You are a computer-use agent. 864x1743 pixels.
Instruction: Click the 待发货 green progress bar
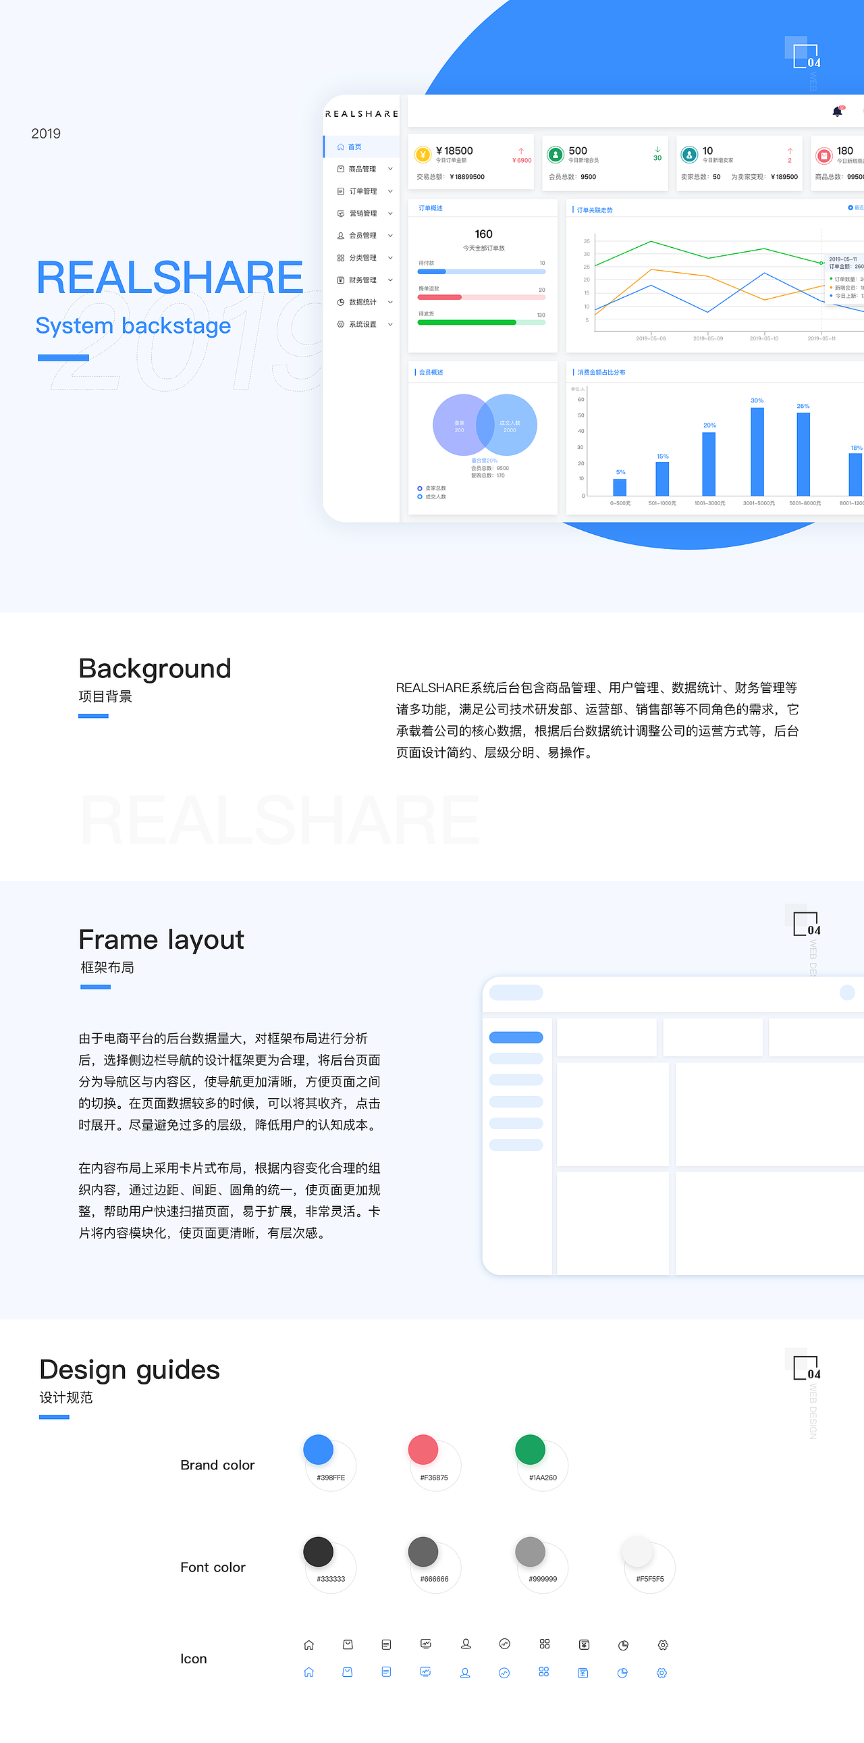[x=481, y=323]
